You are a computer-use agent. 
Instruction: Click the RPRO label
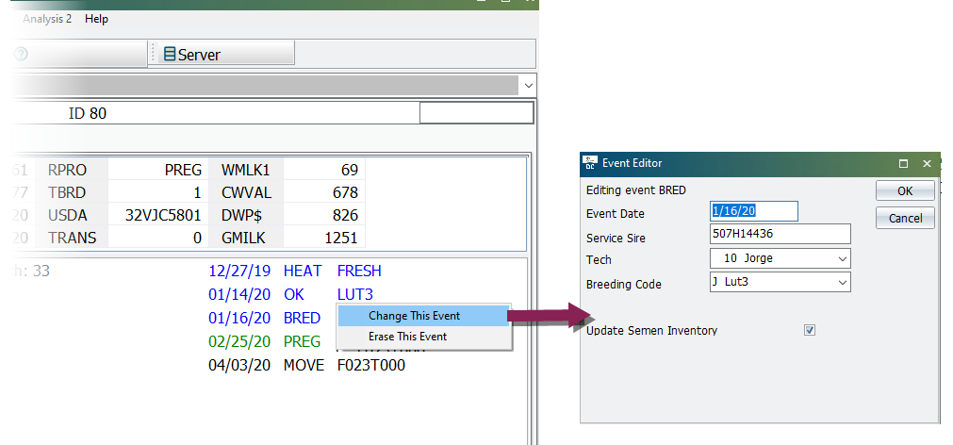tap(68, 171)
